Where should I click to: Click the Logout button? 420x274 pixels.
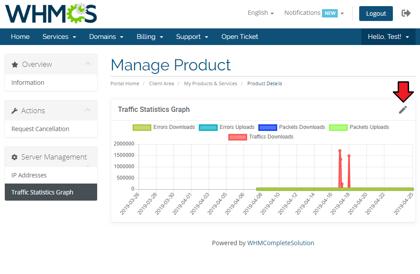376,14
